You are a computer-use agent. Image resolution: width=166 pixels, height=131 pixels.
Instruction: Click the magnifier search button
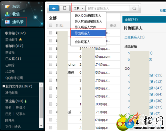point(134,8)
